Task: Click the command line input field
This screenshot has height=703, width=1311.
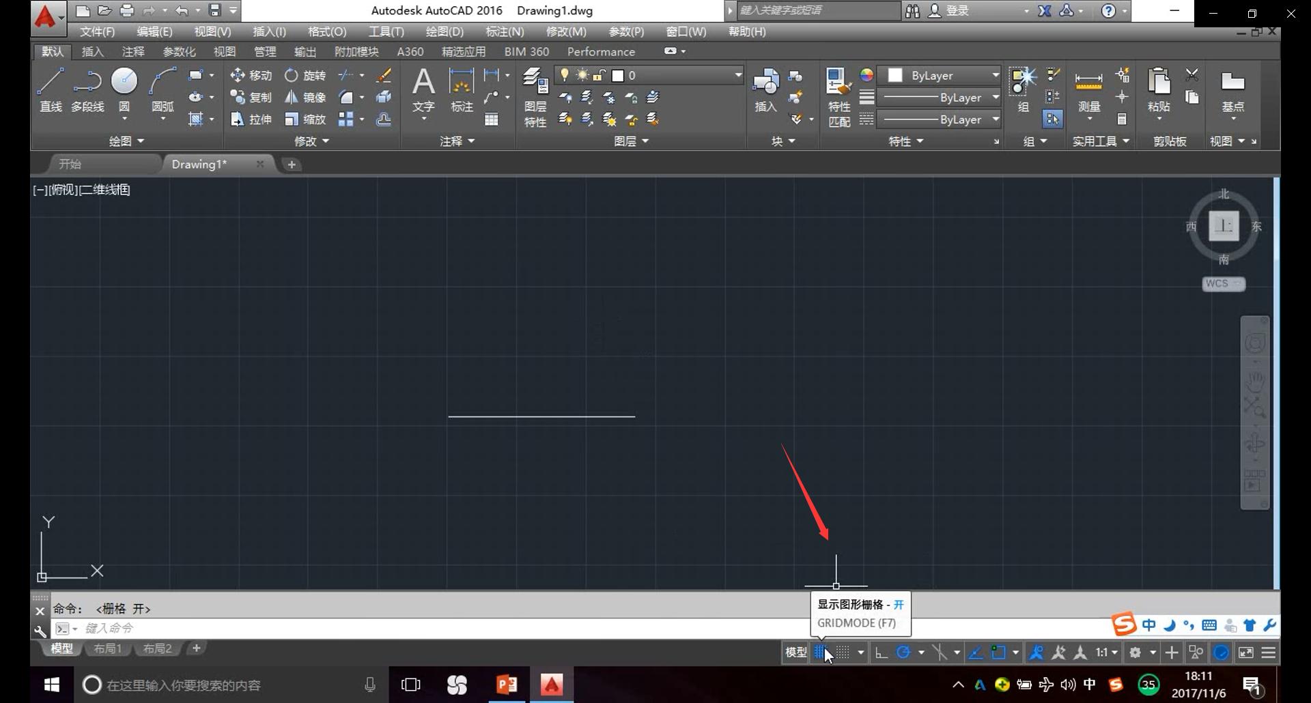Action: 410,628
